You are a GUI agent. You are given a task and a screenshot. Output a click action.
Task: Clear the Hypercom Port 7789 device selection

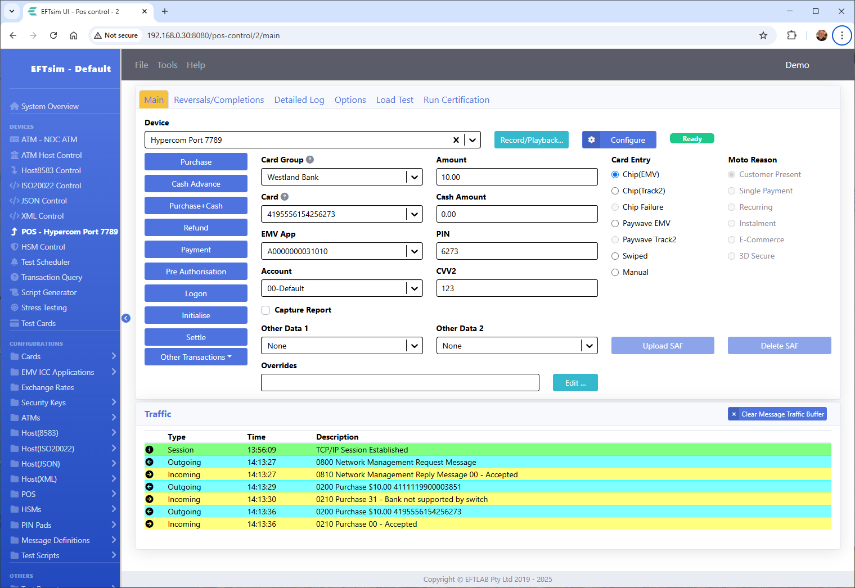coord(456,140)
